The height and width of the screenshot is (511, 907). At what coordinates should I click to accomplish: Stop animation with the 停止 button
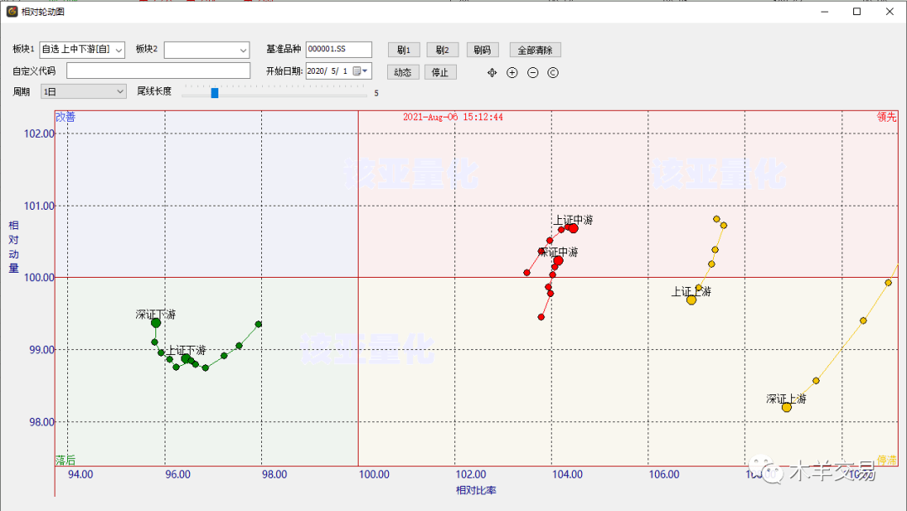[x=440, y=72]
